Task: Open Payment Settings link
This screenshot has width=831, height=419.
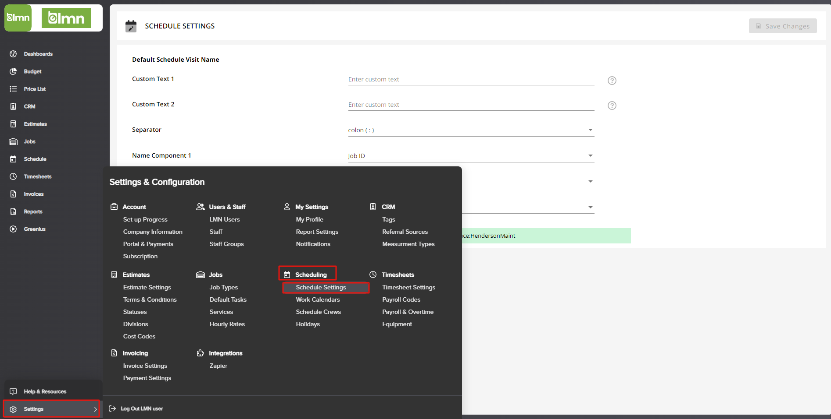Action: [147, 378]
